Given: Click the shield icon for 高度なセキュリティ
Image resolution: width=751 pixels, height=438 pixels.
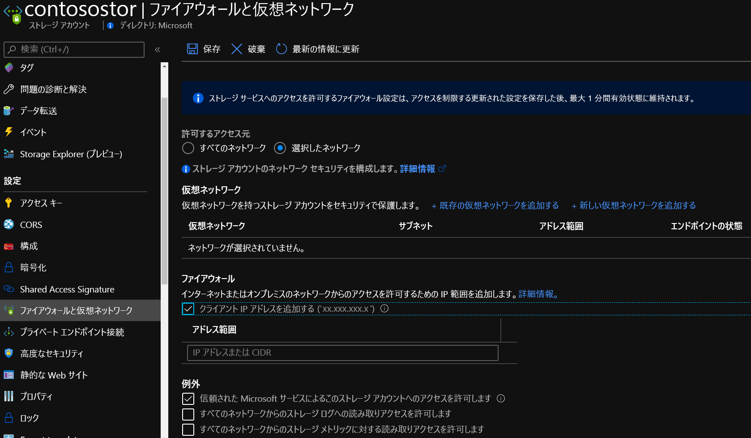Looking at the screenshot, I should click(9, 353).
